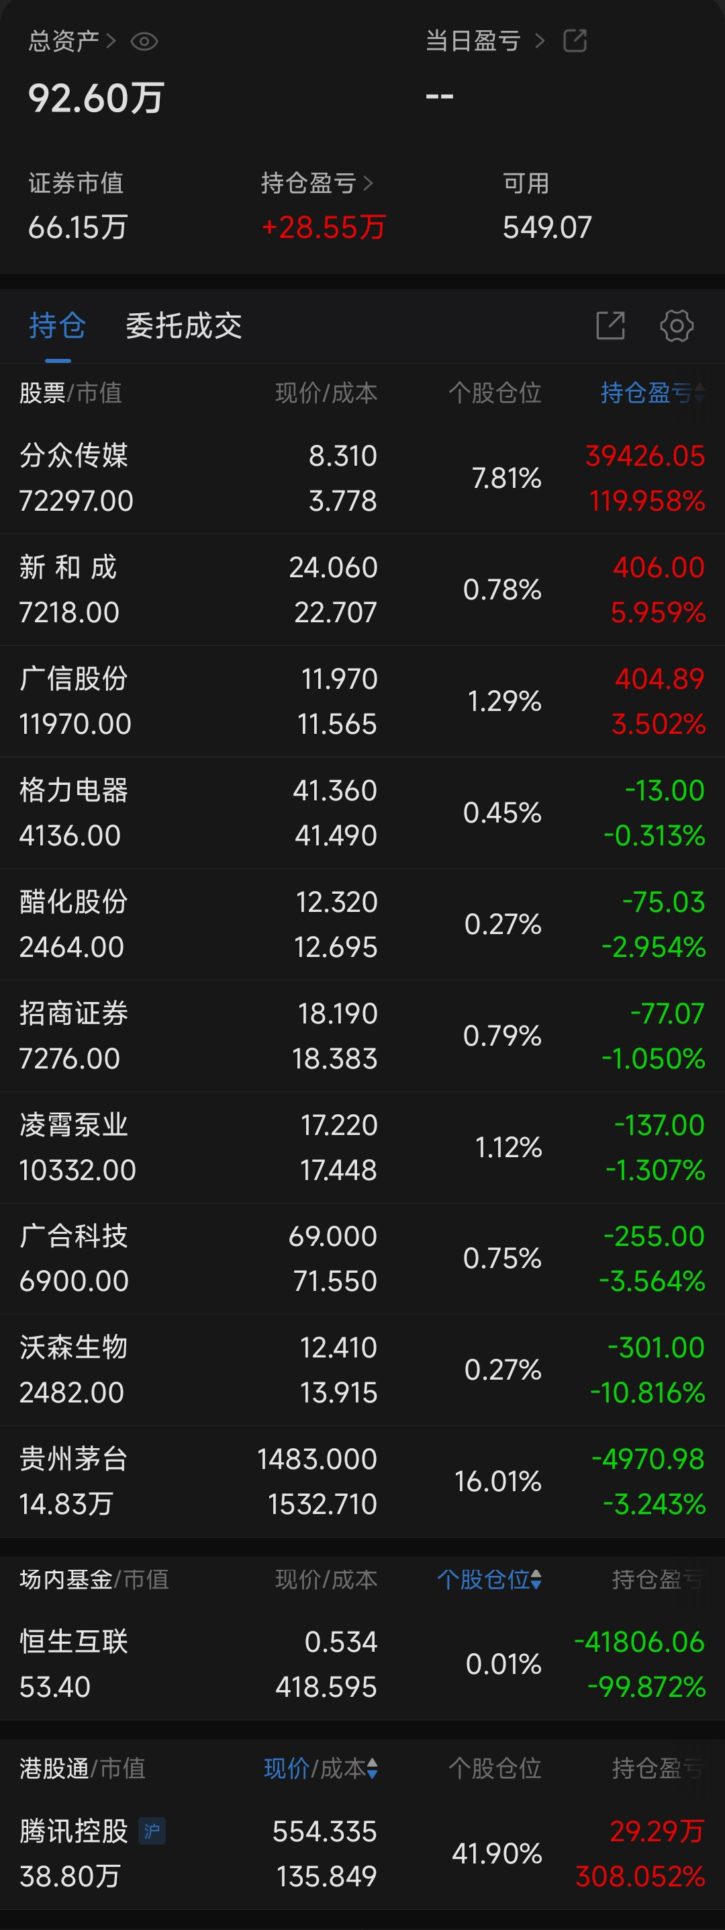Screen dimensions: 725x1930
Task: Toggle 个股仓位 column header in stocks
Action: click(495, 392)
